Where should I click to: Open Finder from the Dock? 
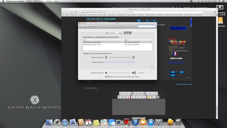49,122
